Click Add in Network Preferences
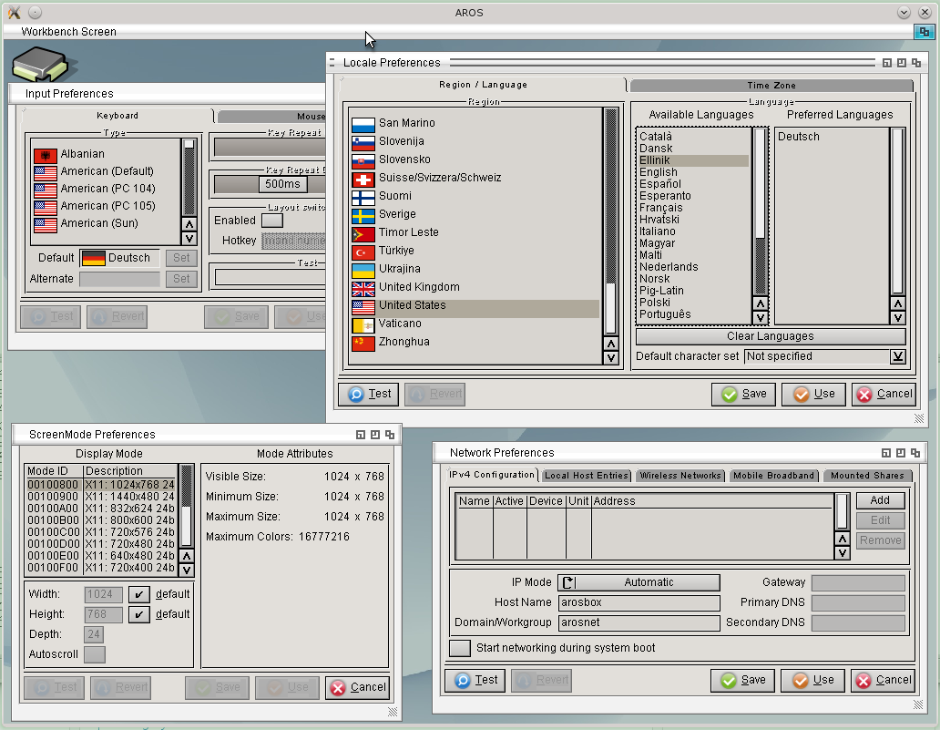 pyautogui.click(x=879, y=500)
